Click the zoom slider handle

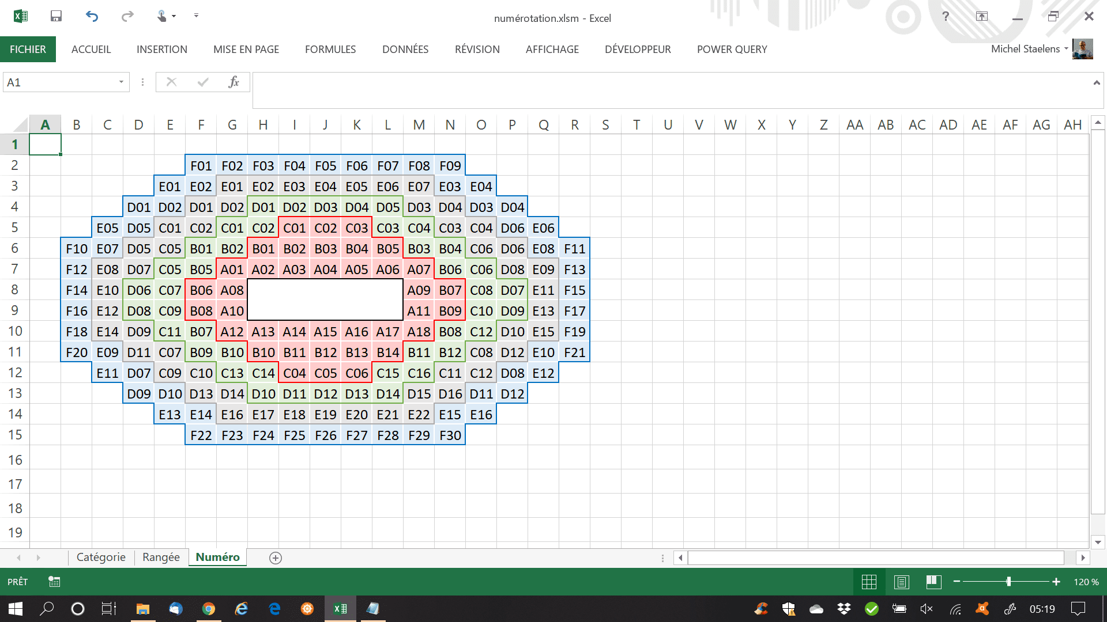tap(1008, 582)
